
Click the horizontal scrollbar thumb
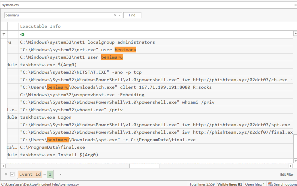[144, 166]
